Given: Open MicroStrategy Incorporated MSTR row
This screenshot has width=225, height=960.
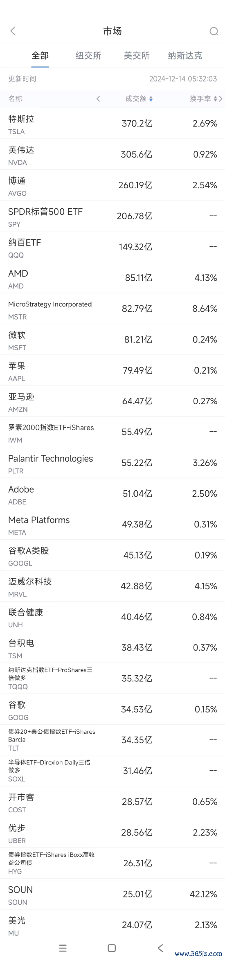Looking at the screenshot, I should 112,309.
